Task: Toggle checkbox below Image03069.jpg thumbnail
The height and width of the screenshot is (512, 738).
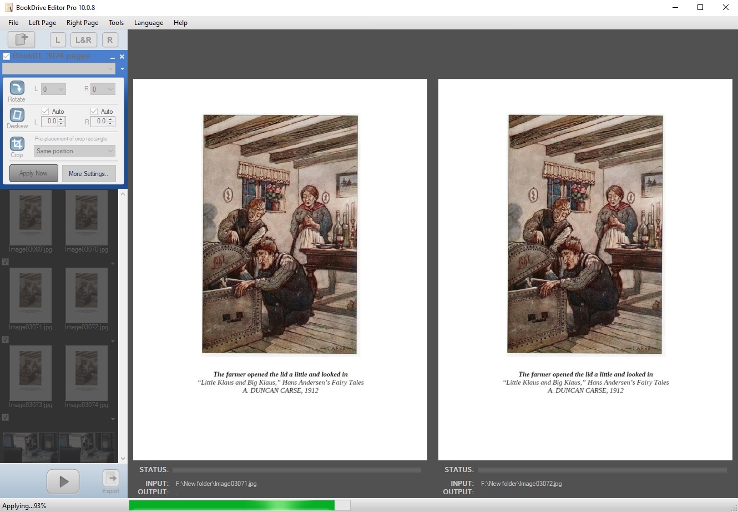Action: pos(6,262)
